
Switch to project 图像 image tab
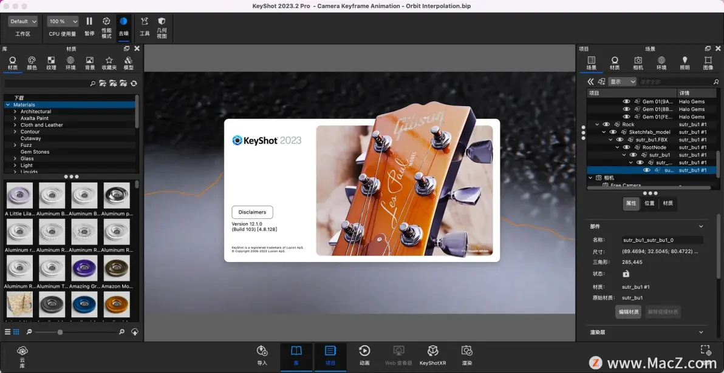[x=708, y=64]
